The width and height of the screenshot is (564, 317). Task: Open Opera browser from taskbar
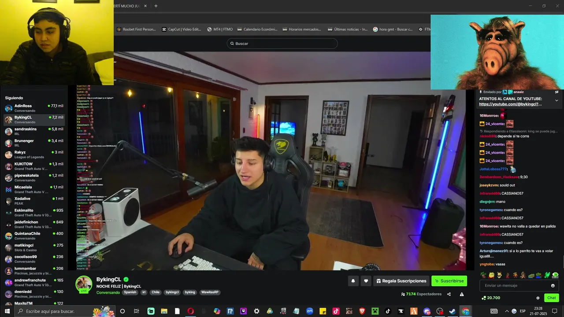(x=190, y=311)
